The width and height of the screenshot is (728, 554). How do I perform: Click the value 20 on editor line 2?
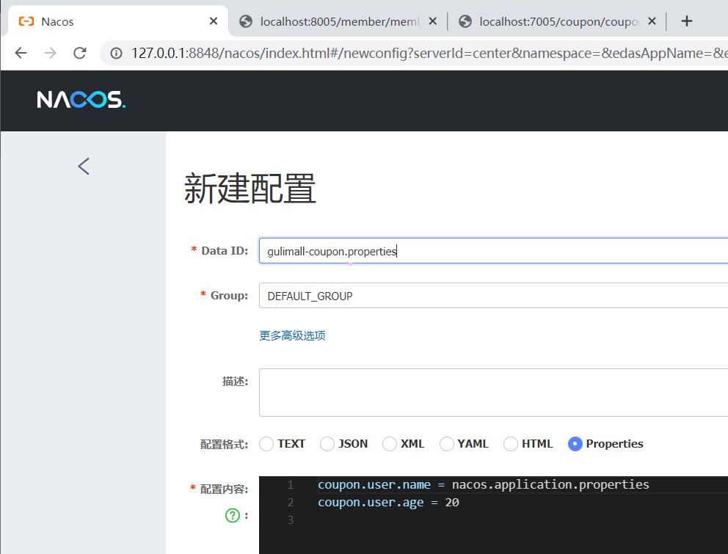[x=452, y=503]
